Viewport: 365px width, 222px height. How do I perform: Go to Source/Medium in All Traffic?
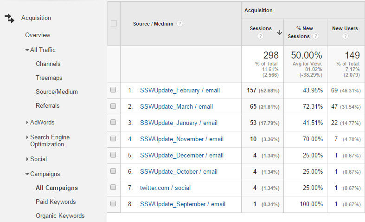[57, 92]
